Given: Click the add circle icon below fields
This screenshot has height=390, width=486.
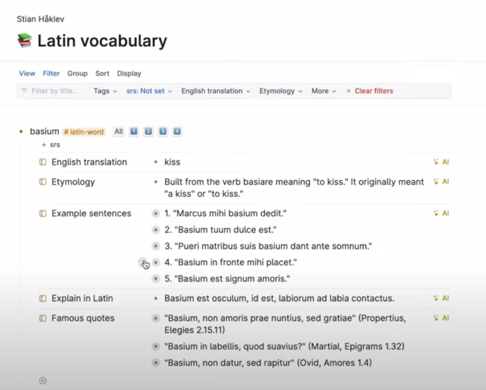Looking at the screenshot, I should click(x=43, y=381).
